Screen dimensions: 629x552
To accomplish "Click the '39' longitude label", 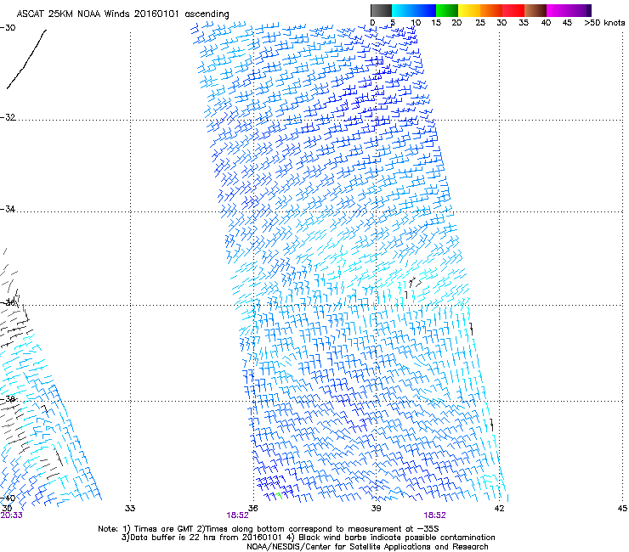I will [x=376, y=509].
